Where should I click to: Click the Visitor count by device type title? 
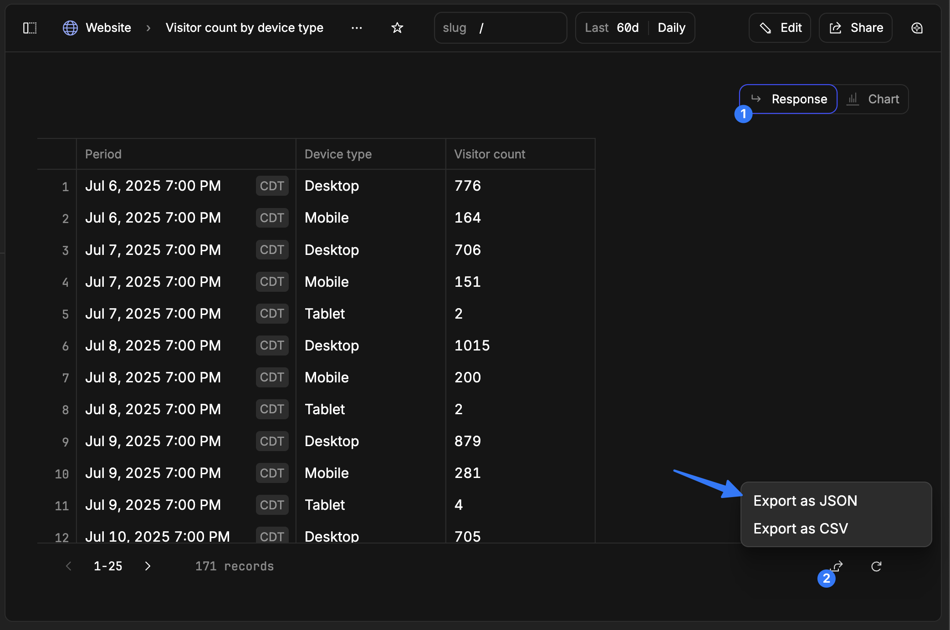point(245,28)
